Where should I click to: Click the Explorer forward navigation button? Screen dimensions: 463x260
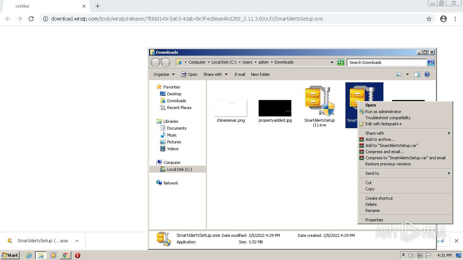(x=165, y=62)
